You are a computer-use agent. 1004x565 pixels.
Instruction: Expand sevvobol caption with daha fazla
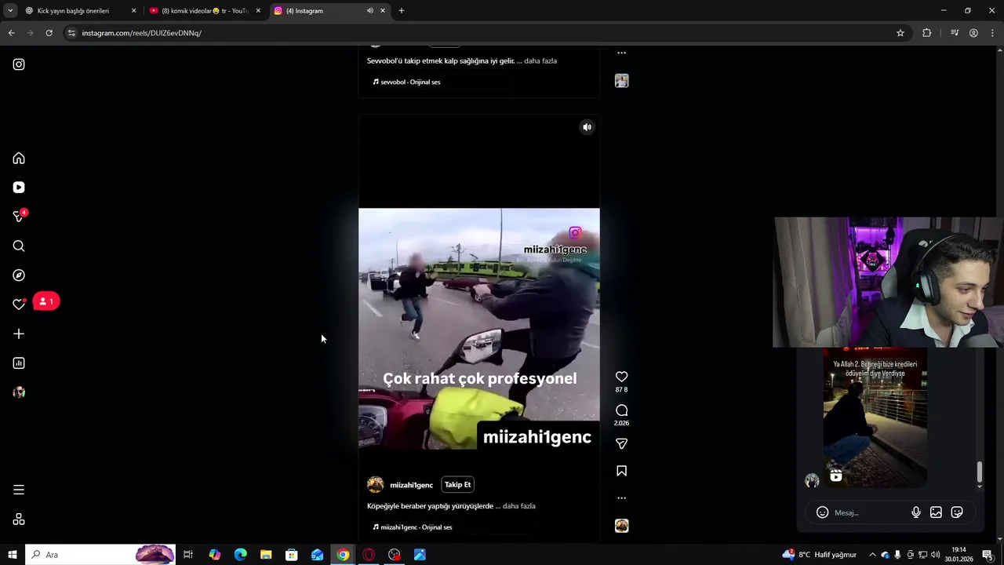pos(540,60)
